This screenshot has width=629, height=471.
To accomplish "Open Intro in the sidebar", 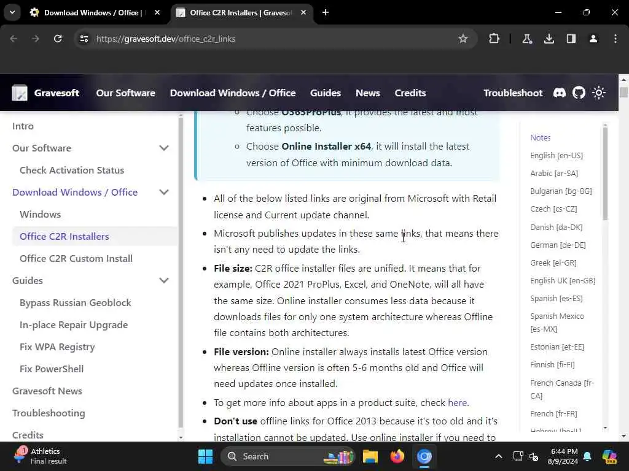I will [23, 126].
